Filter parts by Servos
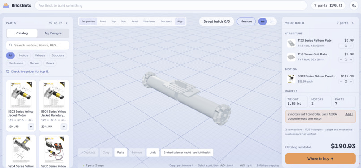Viewport: 361px width, 168px height. (x=35, y=63)
